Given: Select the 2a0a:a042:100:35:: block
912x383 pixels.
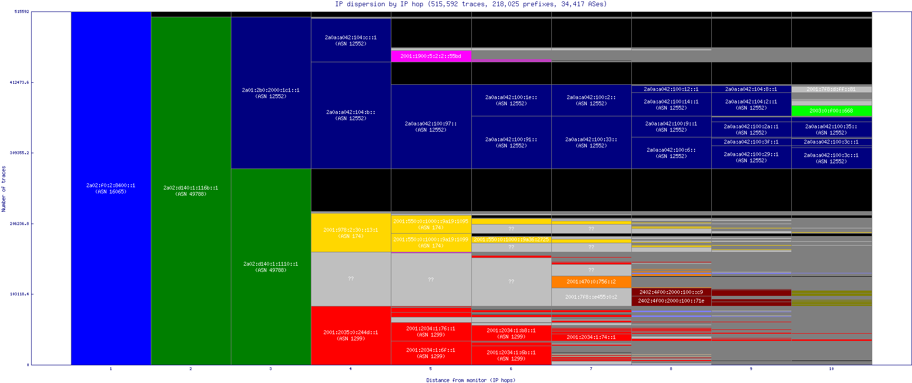Looking at the screenshot, I should point(832,129).
